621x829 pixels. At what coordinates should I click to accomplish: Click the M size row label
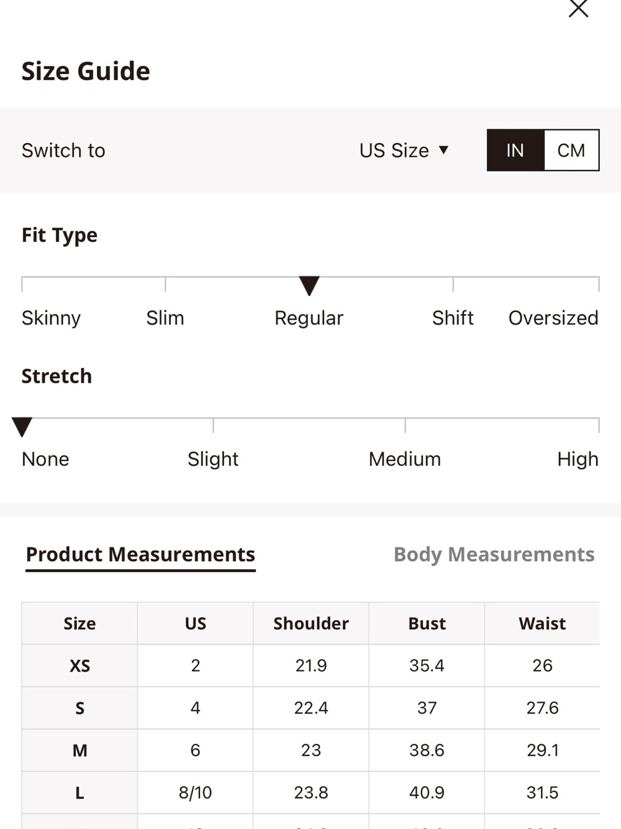point(79,750)
